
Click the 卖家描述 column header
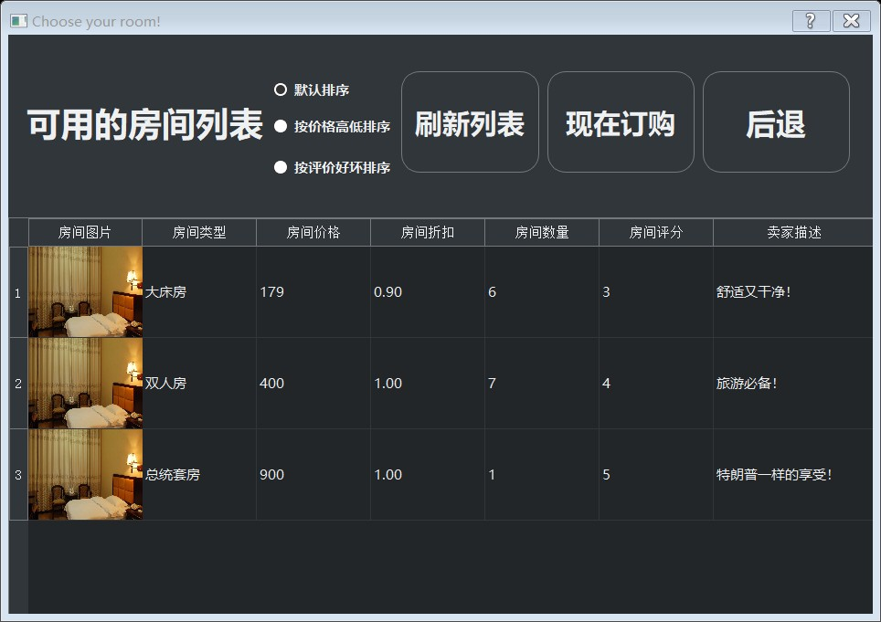tap(792, 232)
